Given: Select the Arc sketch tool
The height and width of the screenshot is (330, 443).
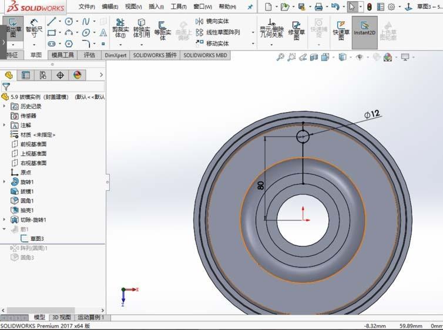Looking at the screenshot, I should 69,33.
